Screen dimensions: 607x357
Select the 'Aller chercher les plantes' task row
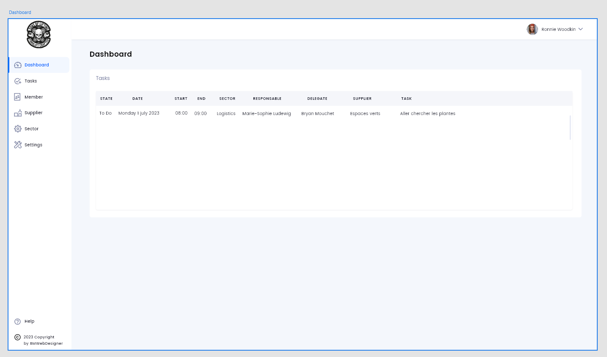click(x=428, y=113)
